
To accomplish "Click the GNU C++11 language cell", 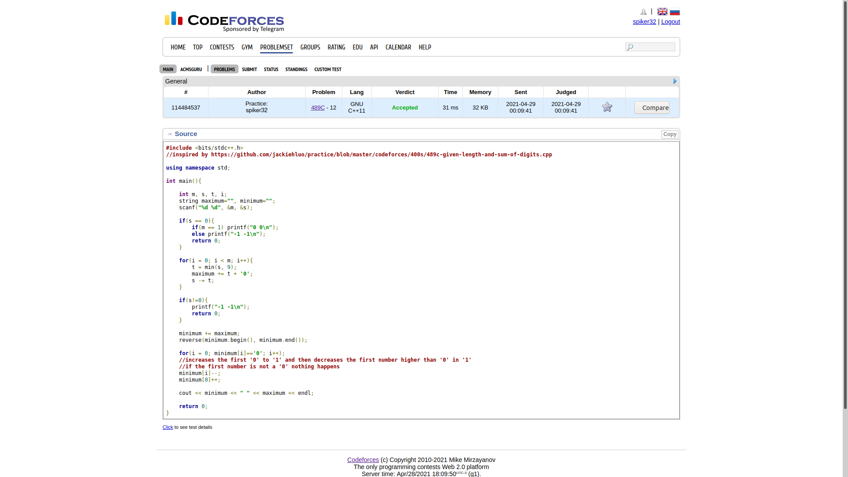I will 357,107.
